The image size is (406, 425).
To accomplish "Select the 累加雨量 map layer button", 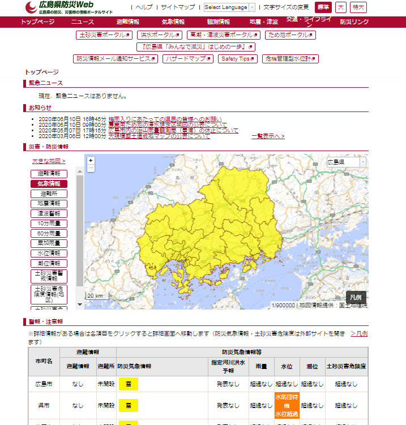I will [x=49, y=243].
